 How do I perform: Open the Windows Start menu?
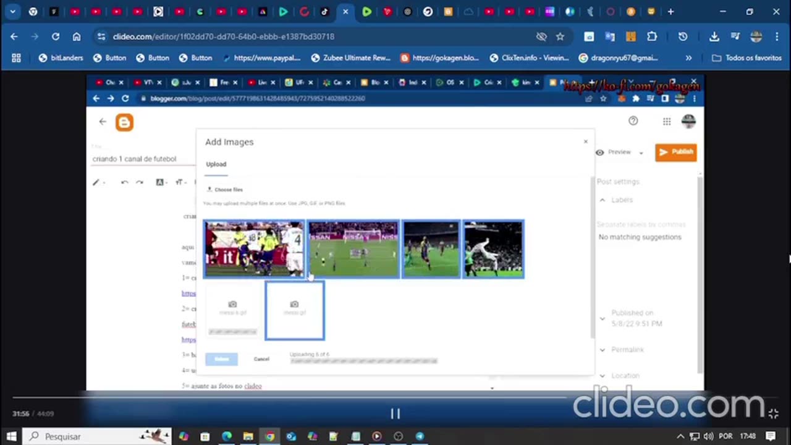point(11,436)
